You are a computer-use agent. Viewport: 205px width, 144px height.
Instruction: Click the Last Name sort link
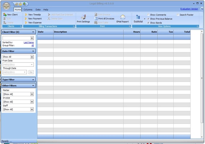pyautogui.click(x=28, y=42)
